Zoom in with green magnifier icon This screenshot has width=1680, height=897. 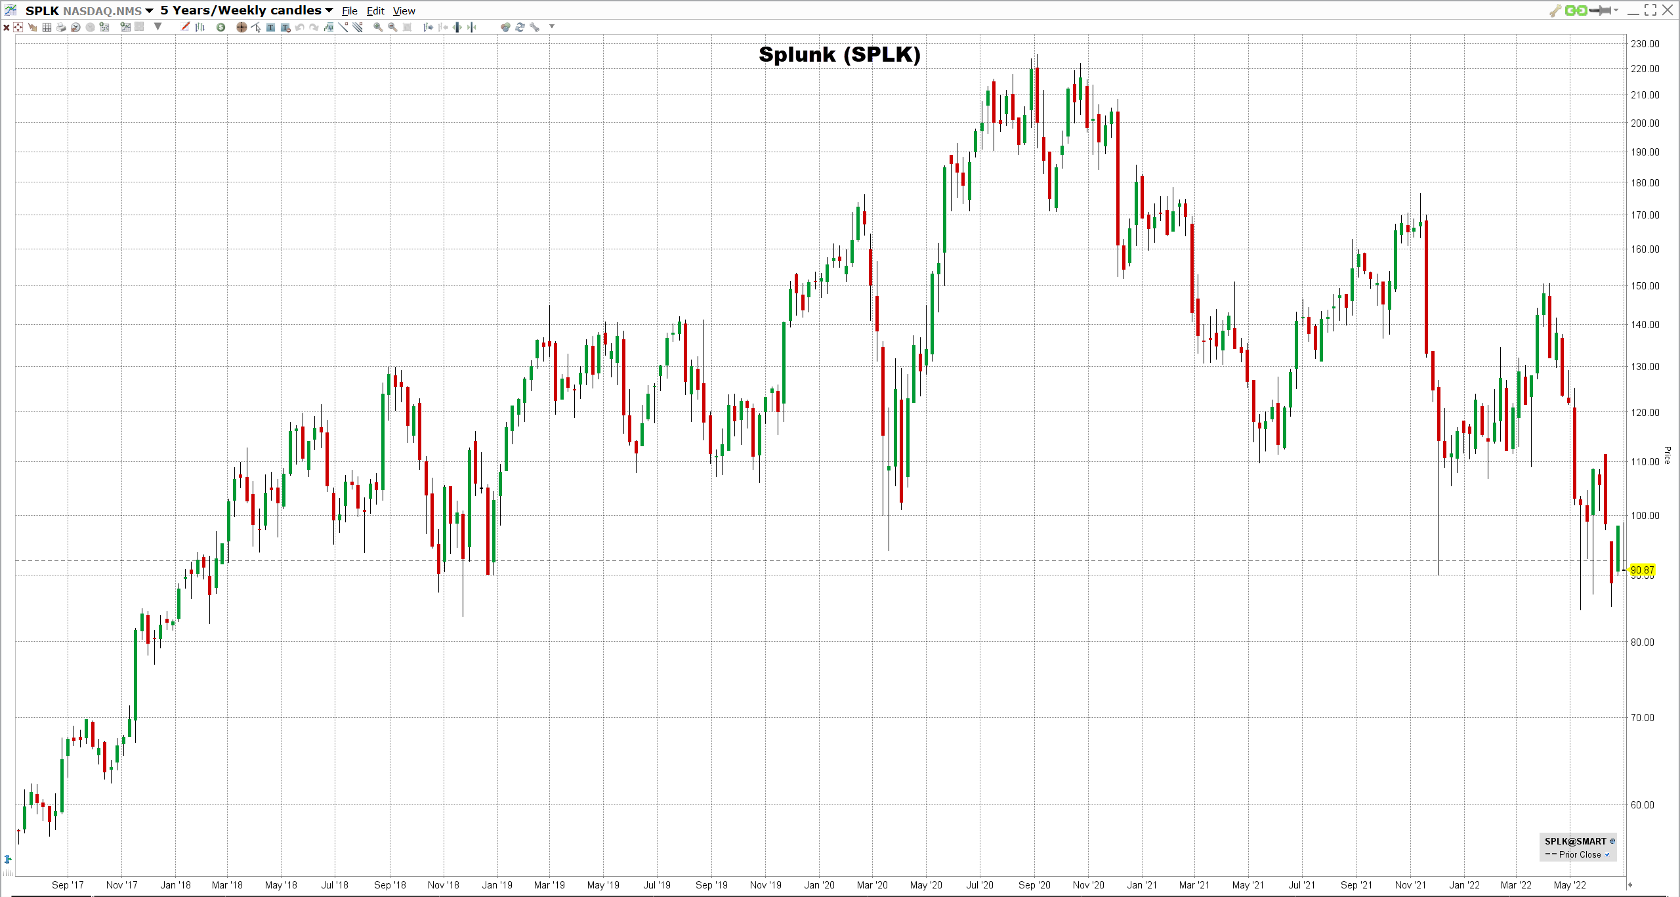point(378,27)
